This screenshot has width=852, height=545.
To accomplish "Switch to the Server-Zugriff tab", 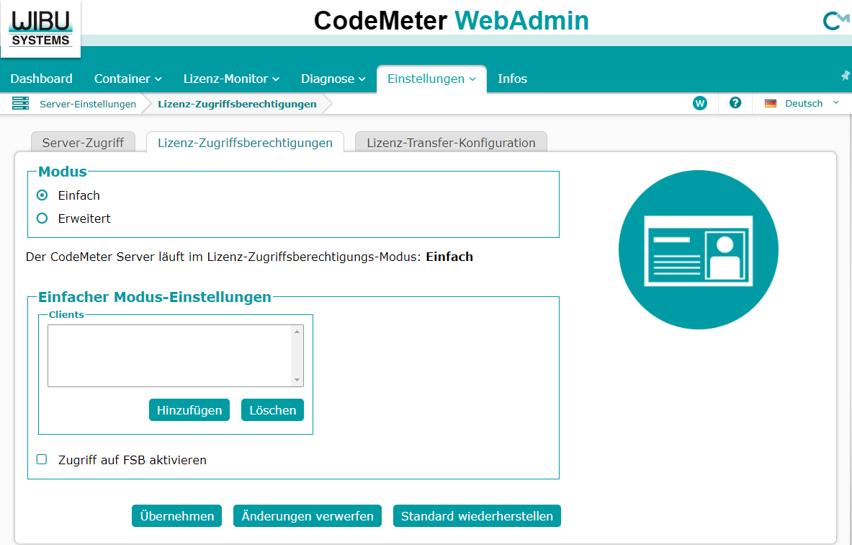I will [83, 143].
